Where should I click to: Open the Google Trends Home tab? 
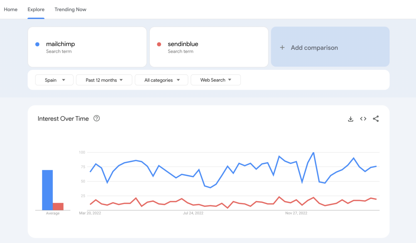tap(10, 9)
